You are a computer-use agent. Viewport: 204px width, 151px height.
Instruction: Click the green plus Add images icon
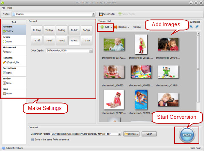[x=102, y=27]
